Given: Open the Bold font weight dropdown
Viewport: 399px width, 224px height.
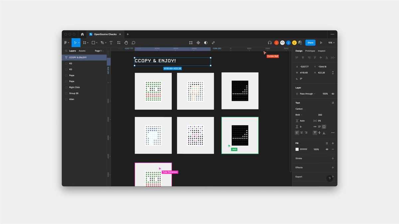Looking at the screenshot, I should tap(299, 115).
